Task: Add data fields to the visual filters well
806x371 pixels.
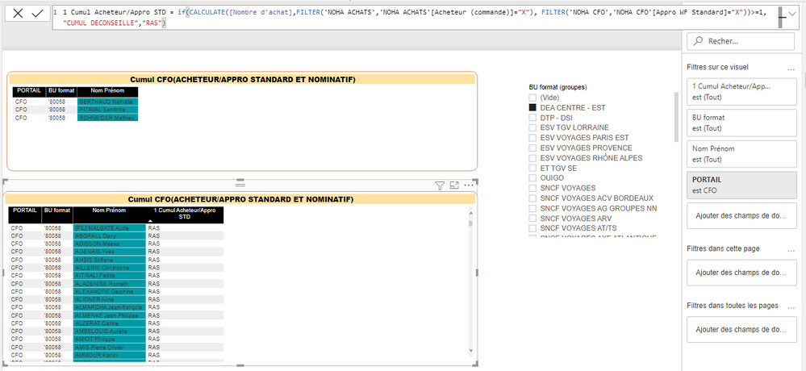Action: [x=741, y=216]
